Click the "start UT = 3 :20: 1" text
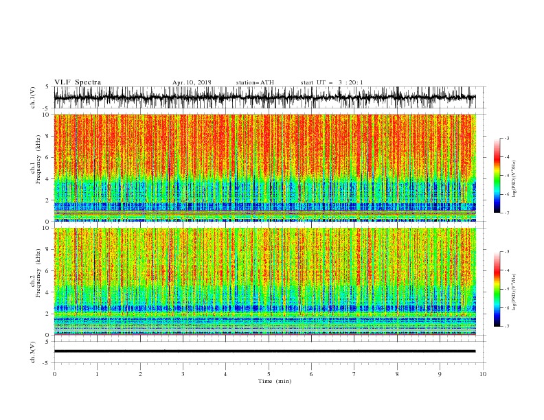The height and width of the screenshot is (420, 544). [332, 82]
